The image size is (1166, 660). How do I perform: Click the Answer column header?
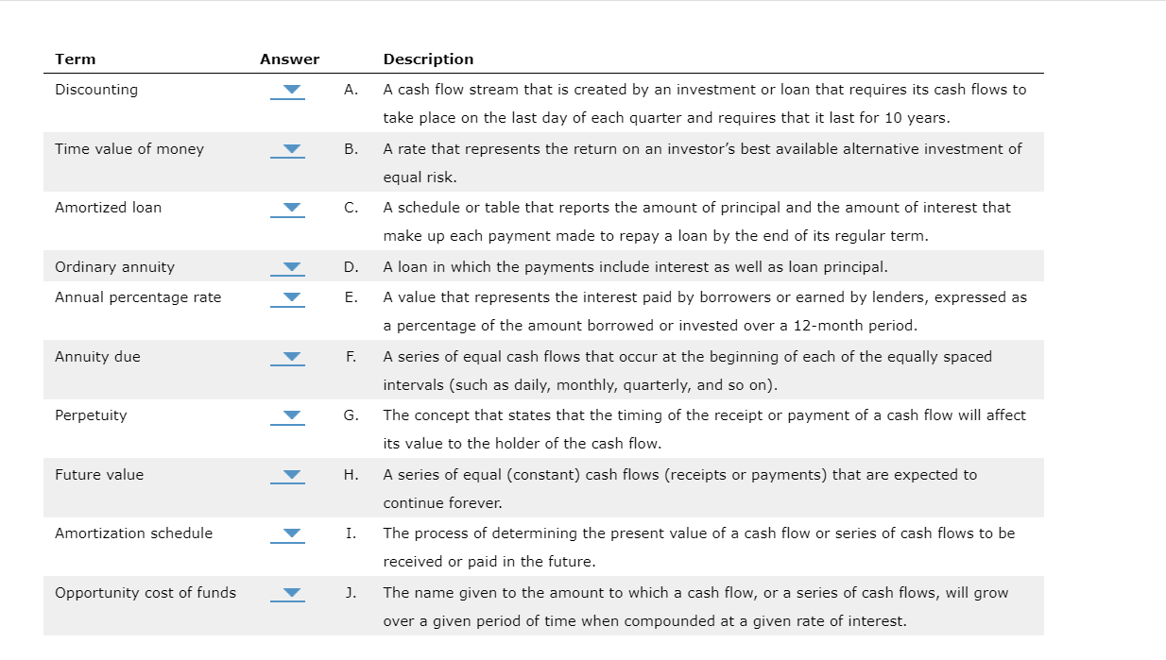(289, 59)
